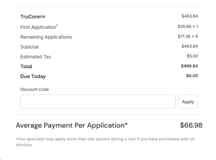Click the bold Total label
This screenshot has height=160, width=216.
pos(26,67)
